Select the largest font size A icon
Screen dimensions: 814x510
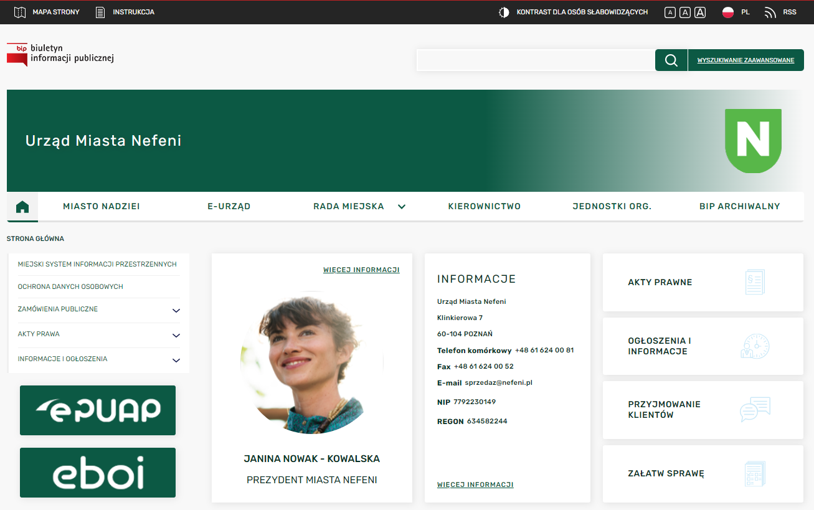[700, 12]
